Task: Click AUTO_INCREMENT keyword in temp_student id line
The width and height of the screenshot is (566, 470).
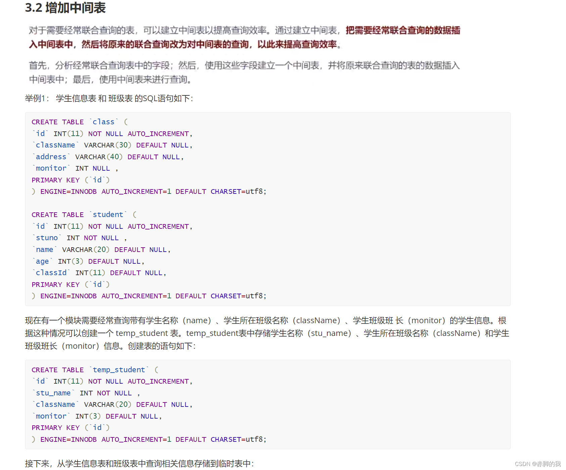Action: tap(158, 381)
